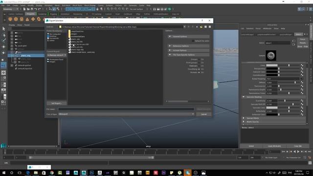
Task: Click Cancel in Export Selection dialog
Action: click(203, 114)
